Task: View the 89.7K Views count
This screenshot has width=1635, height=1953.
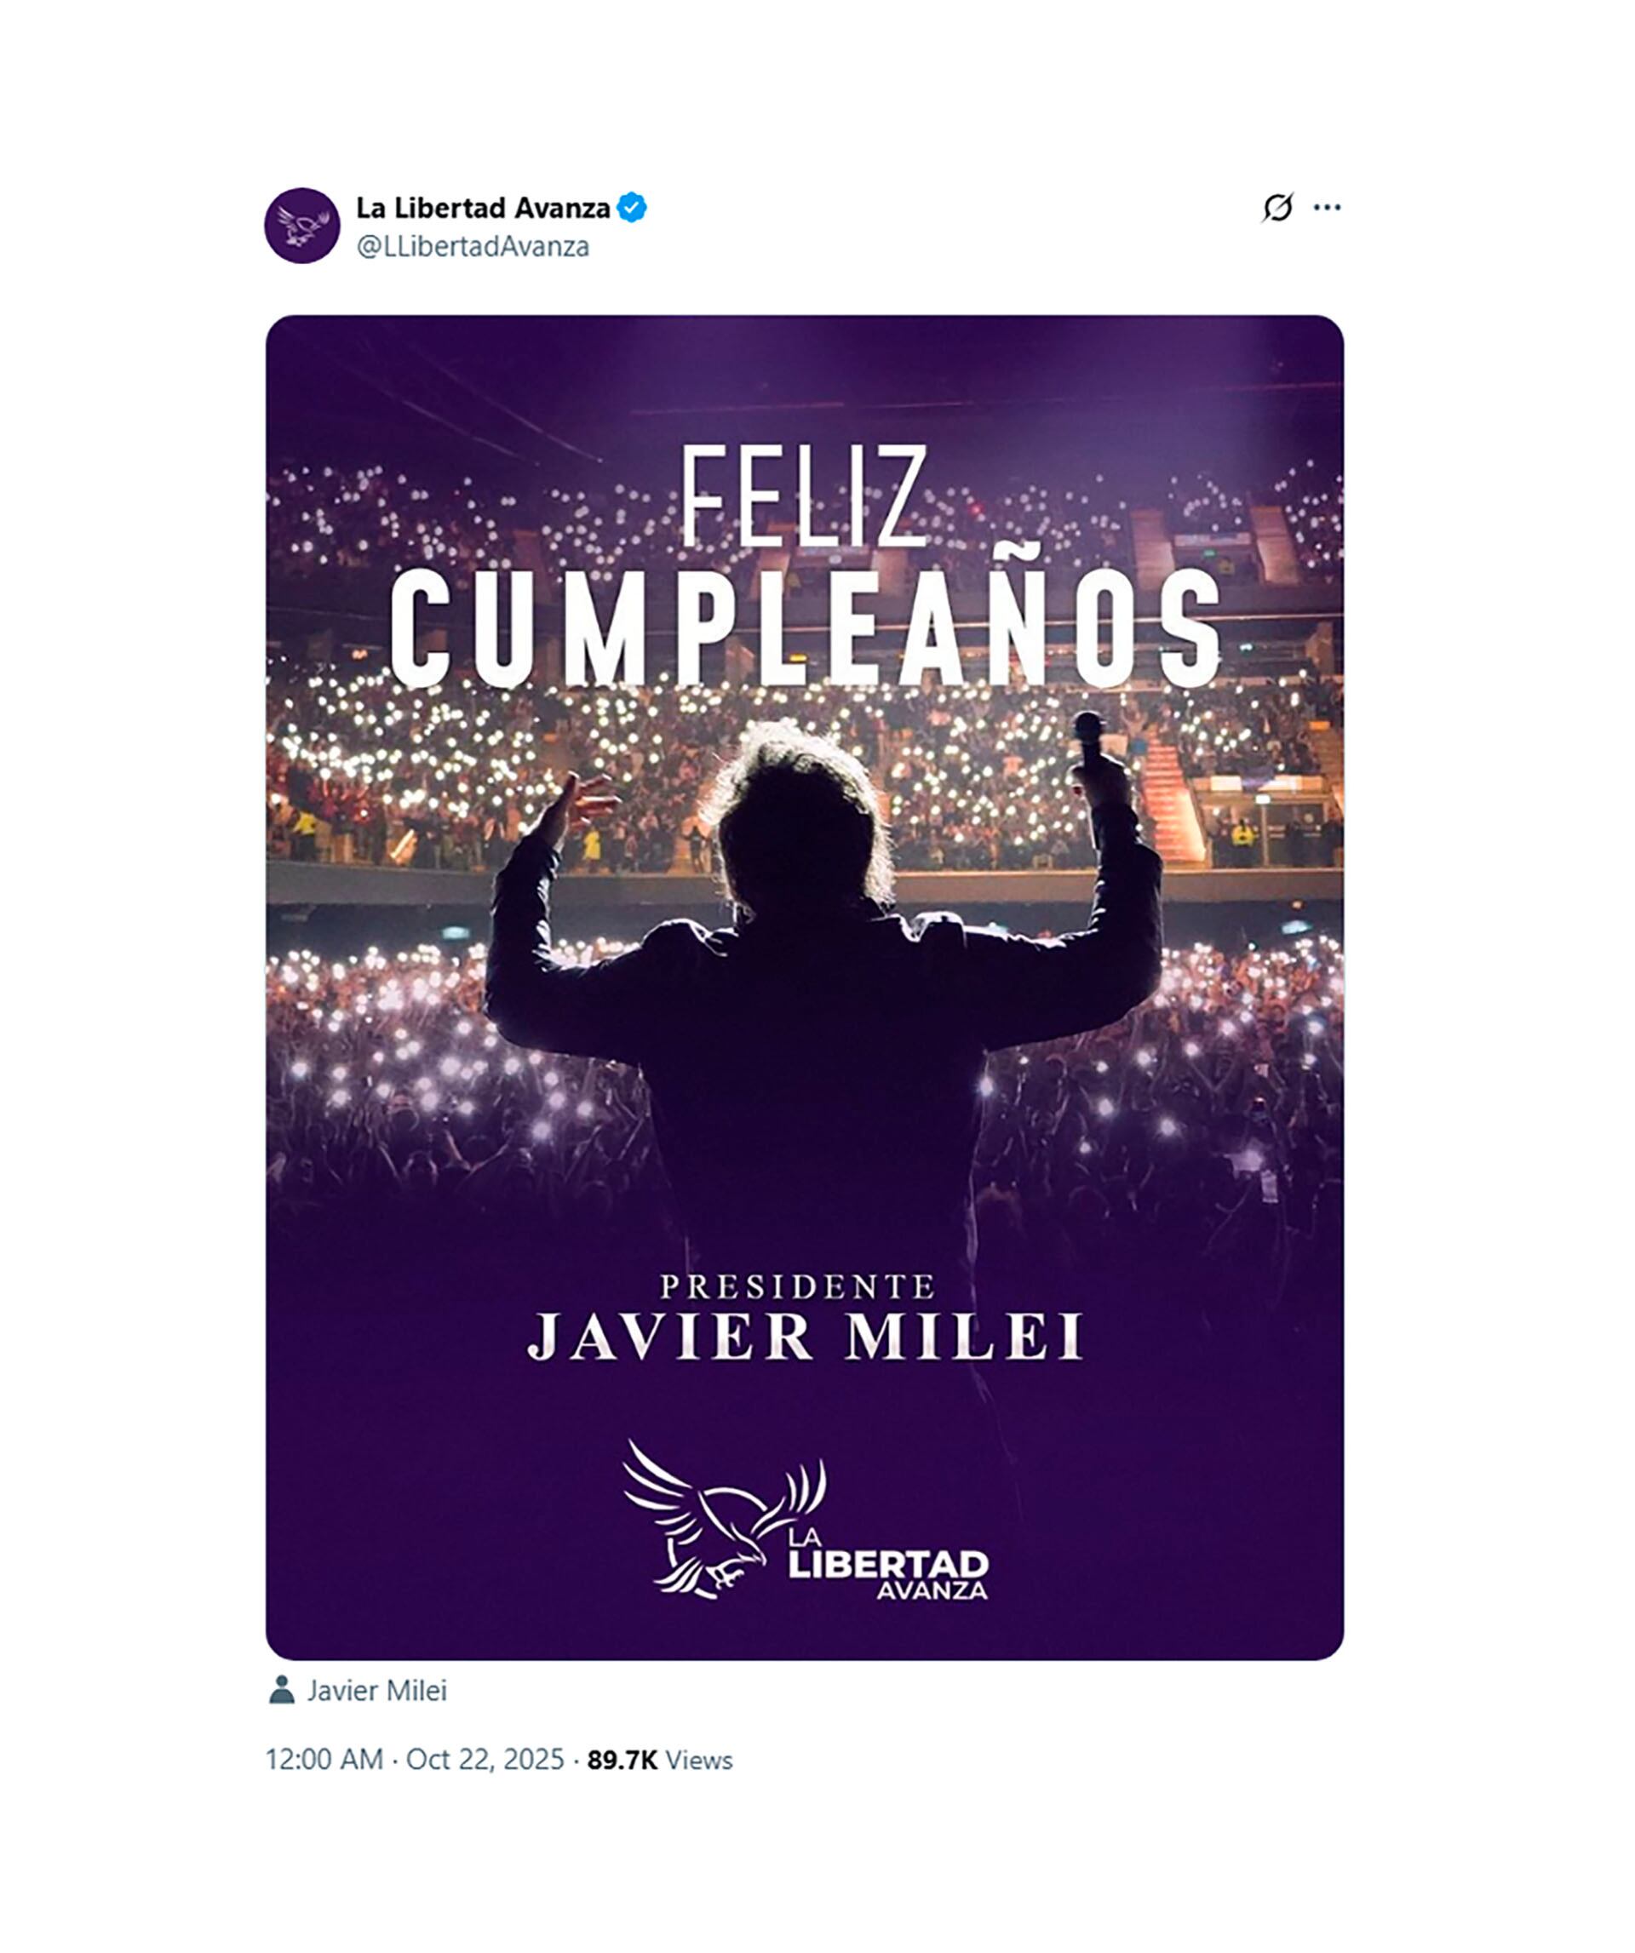Action: [x=659, y=1760]
